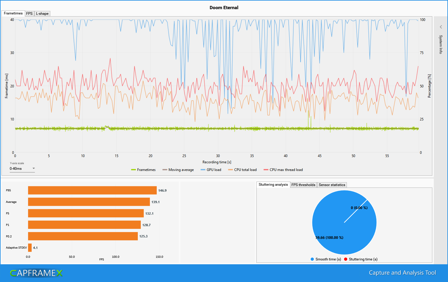Screen dimensions: 448x282
Task: Click the 59.66 (100.00 %) pie label
Action: pos(329,237)
